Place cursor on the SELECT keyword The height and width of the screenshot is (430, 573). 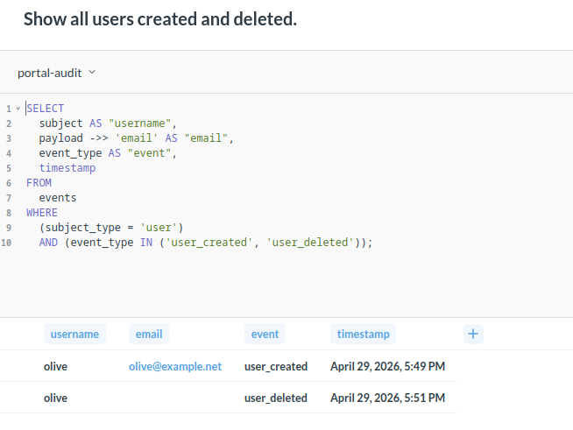tap(46, 109)
